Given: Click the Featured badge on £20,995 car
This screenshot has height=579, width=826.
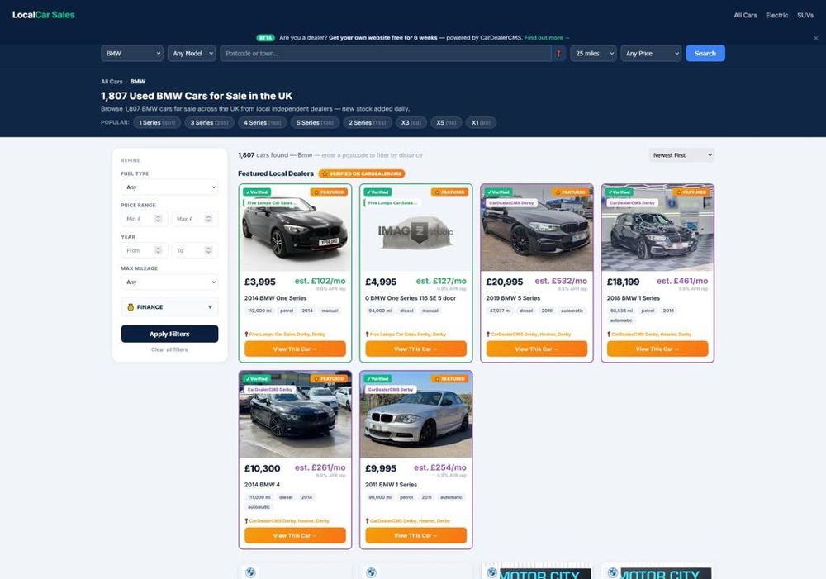Looking at the screenshot, I should [571, 192].
